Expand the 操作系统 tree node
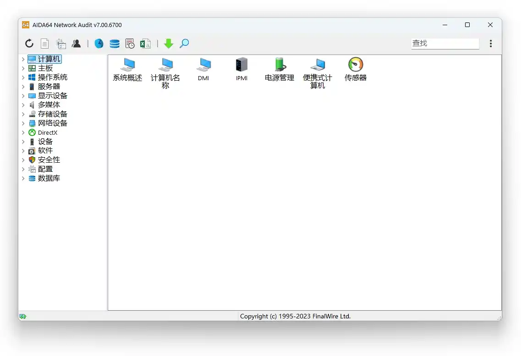 pos(23,77)
